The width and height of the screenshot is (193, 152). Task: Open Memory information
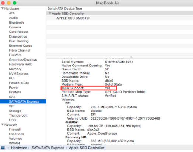tap(15, 69)
